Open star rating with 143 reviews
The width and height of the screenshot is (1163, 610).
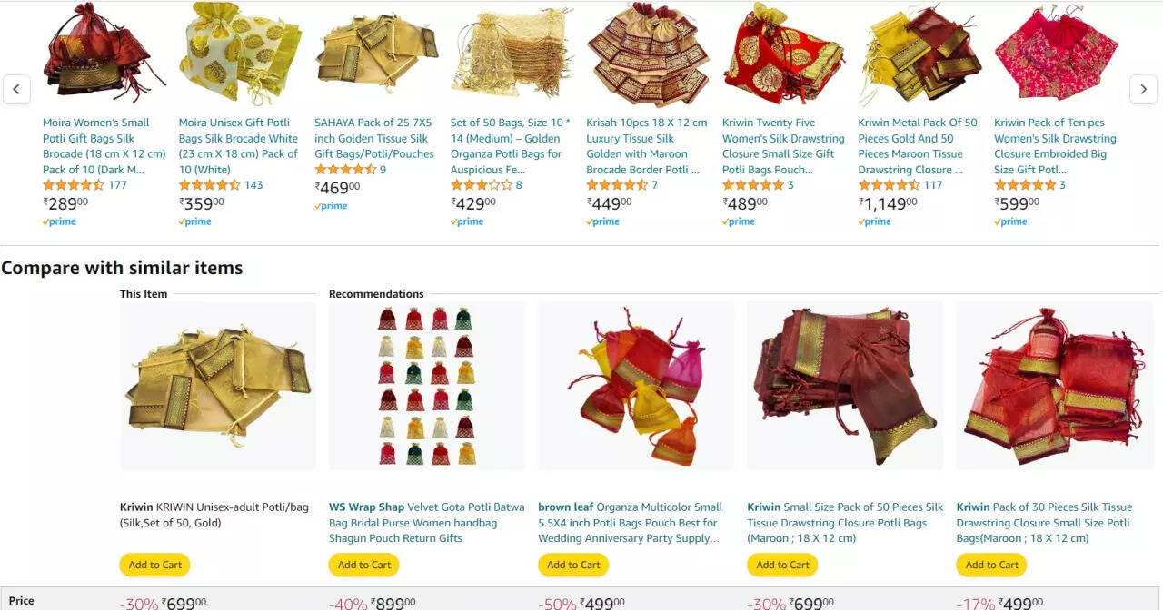(x=210, y=185)
